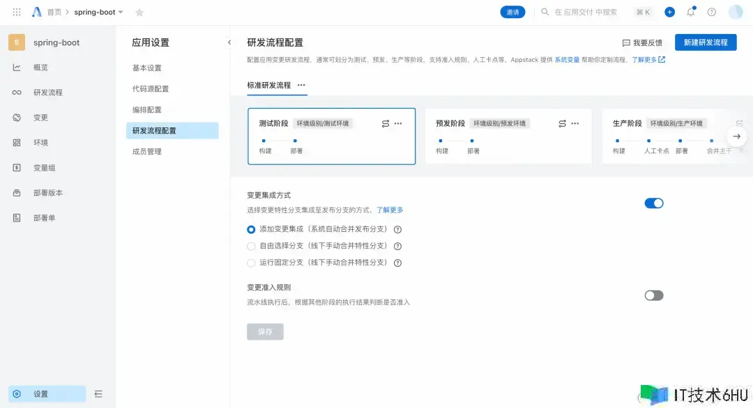The image size is (753, 408).
Task: Click help icon beside 自由选择分支 option
Action: [x=397, y=246]
